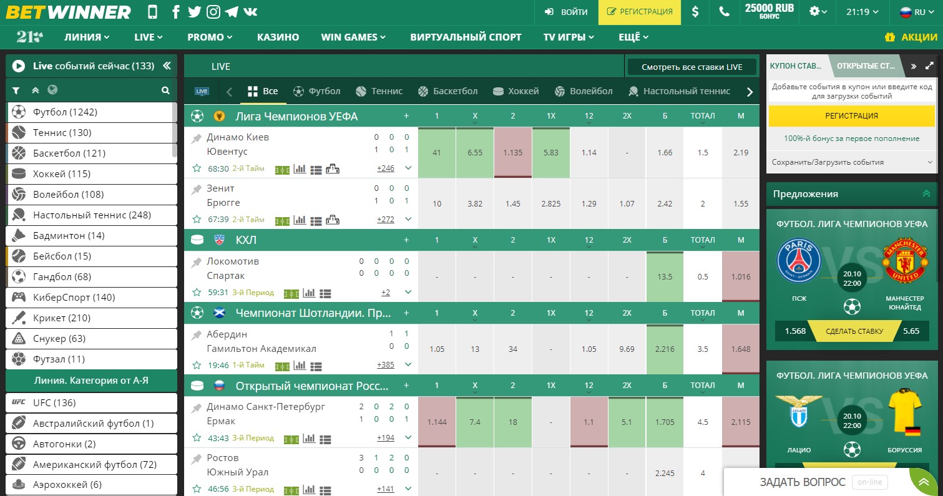The width and height of the screenshot is (943, 496).
Task: Click the phone callback icon in header
Action: [x=724, y=12]
